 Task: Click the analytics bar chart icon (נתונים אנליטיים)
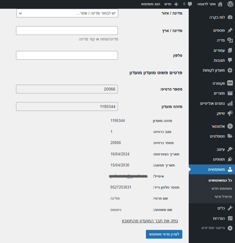[x=230, y=103]
